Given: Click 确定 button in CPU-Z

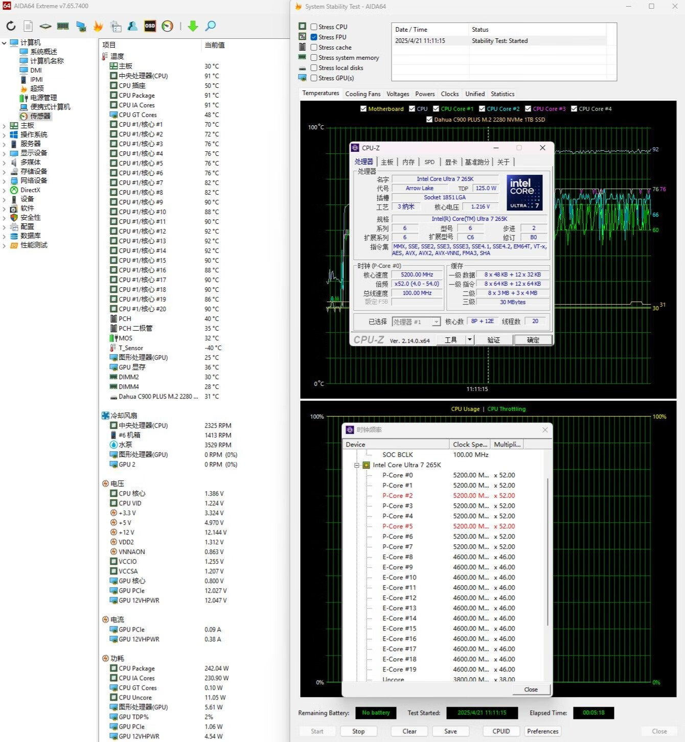Looking at the screenshot, I should click(533, 340).
